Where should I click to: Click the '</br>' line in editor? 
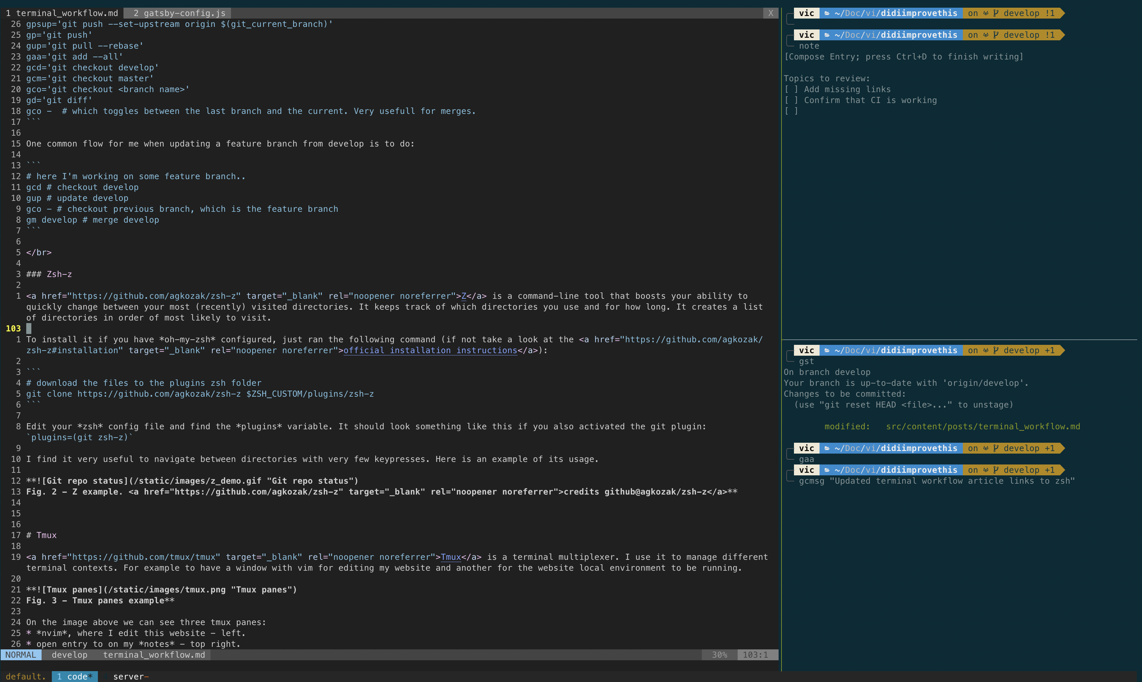point(39,253)
